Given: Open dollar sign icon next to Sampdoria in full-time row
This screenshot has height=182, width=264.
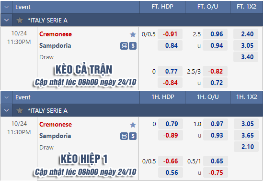Looking at the screenshot, I should coord(133,46).
